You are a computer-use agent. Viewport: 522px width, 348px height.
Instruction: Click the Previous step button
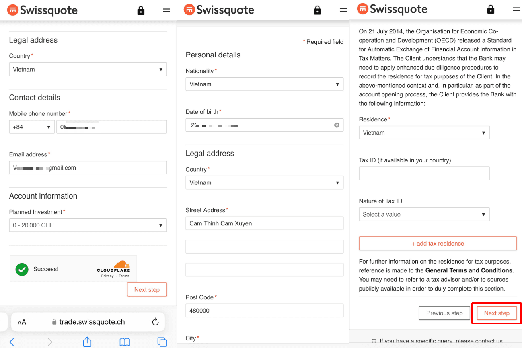tap(444, 313)
